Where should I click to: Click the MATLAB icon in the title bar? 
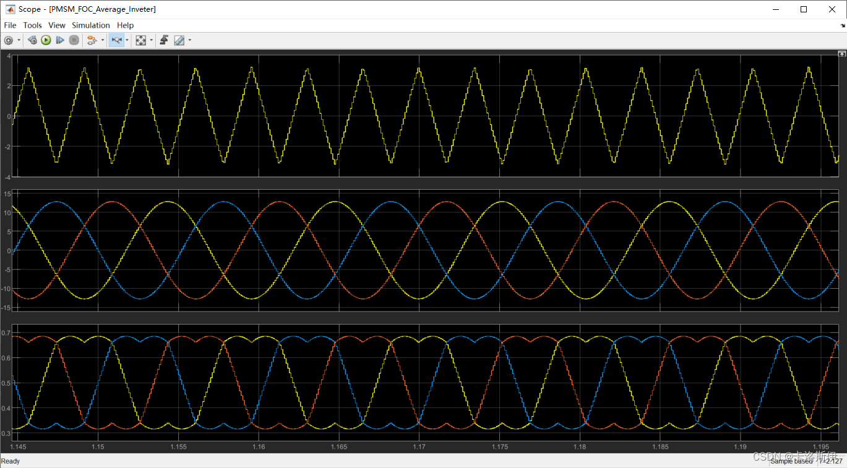pyautogui.click(x=9, y=9)
